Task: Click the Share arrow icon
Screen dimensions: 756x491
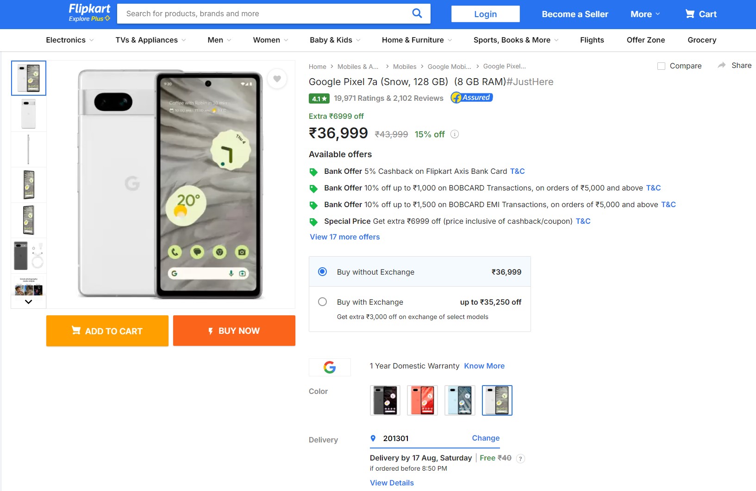Action: pyautogui.click(x=721, y=66)
